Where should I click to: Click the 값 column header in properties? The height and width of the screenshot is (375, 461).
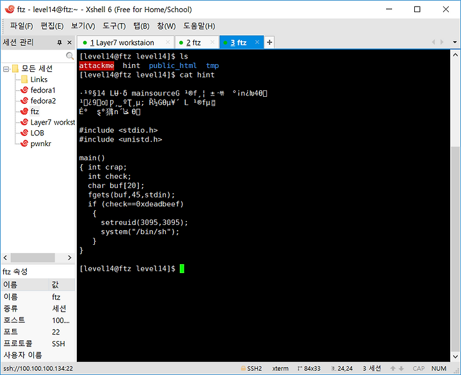(x=62, y=285)
